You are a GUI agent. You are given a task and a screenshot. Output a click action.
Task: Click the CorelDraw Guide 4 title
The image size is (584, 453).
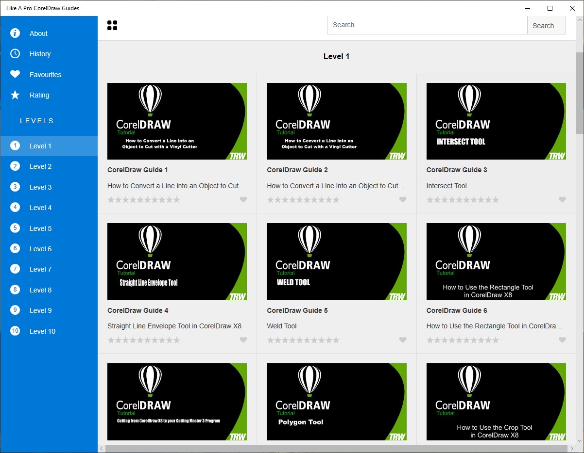click(137, 310)
